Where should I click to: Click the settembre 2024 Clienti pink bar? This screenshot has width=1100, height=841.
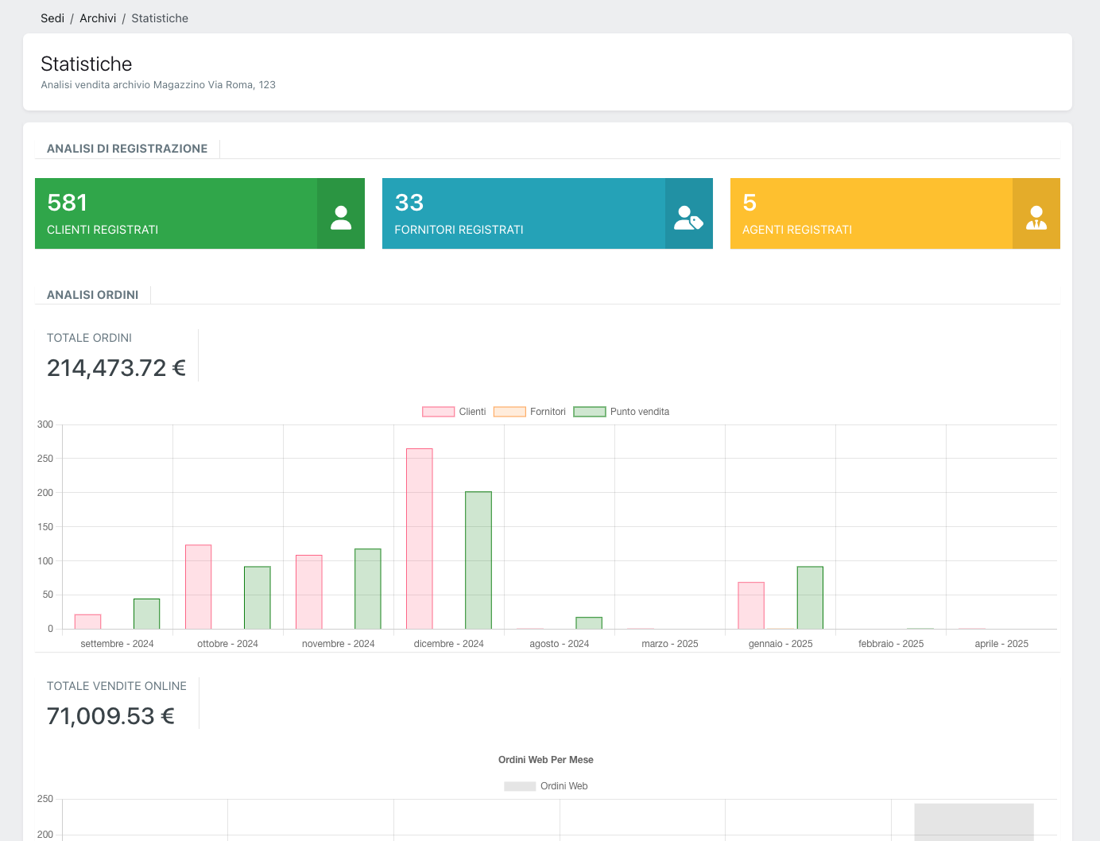click(88, 622)
